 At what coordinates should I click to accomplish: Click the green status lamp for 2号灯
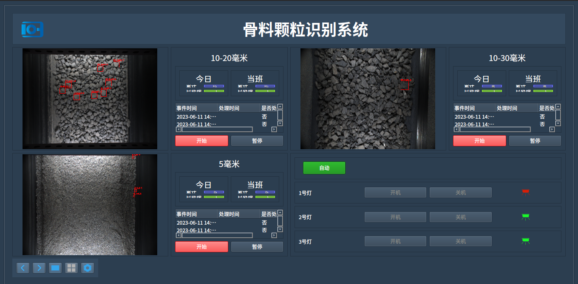526,217
